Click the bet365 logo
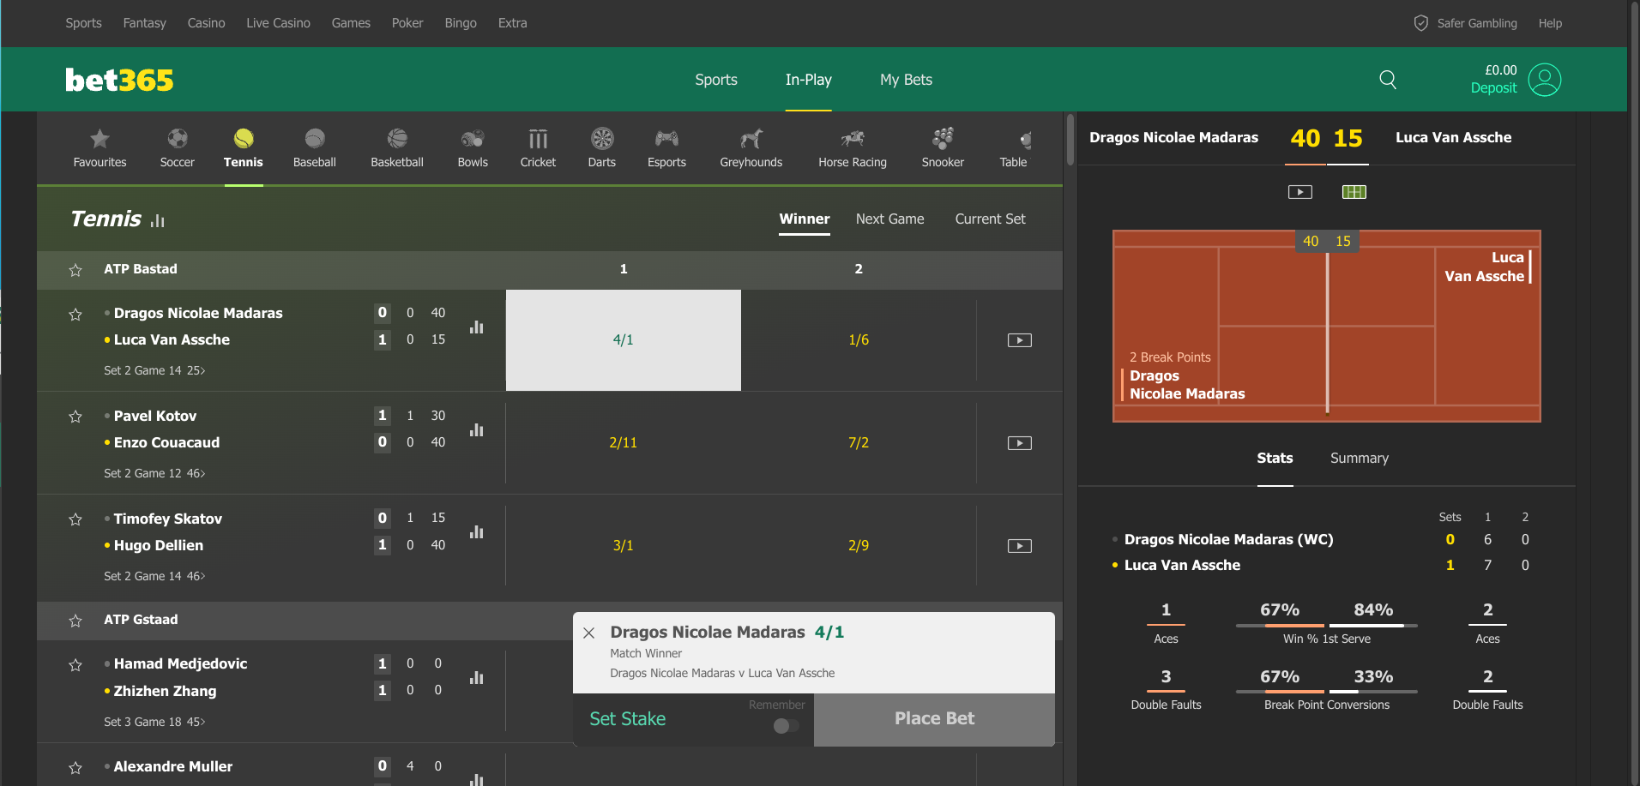 119,80
